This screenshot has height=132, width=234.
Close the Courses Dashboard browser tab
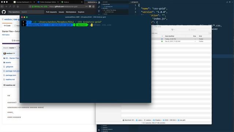tap(34, 2)
